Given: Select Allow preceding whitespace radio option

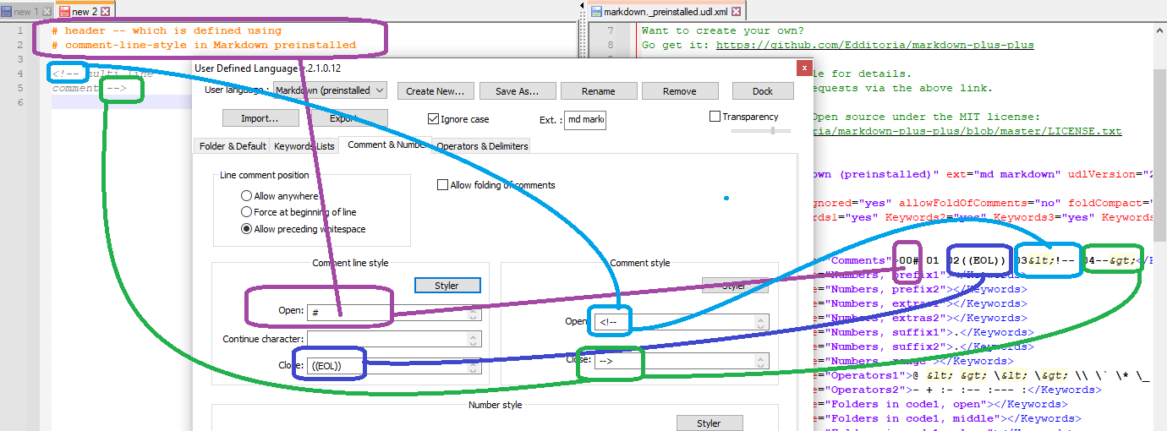Looking at the screenshot, I should pyautogui.click(x=247, y=229).
